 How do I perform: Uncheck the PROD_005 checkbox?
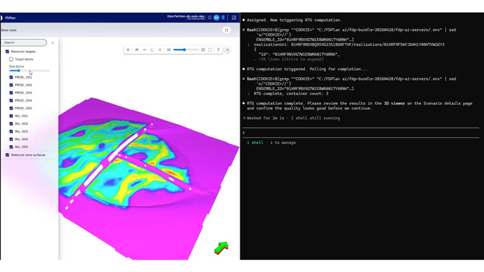click(11, 108)
